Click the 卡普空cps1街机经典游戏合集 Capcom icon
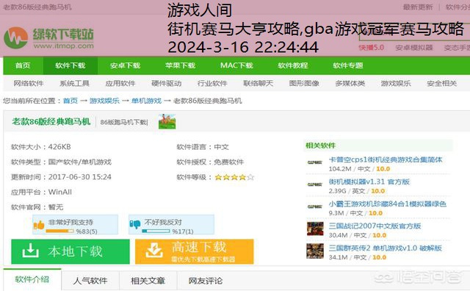 [x=315, y=162]
